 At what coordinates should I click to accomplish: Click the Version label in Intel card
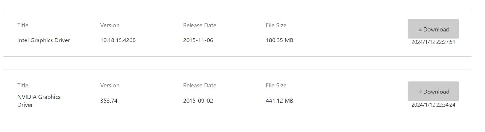coord(110,25)
